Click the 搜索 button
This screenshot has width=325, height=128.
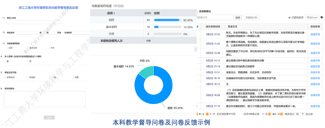click(x=238, y=18)
